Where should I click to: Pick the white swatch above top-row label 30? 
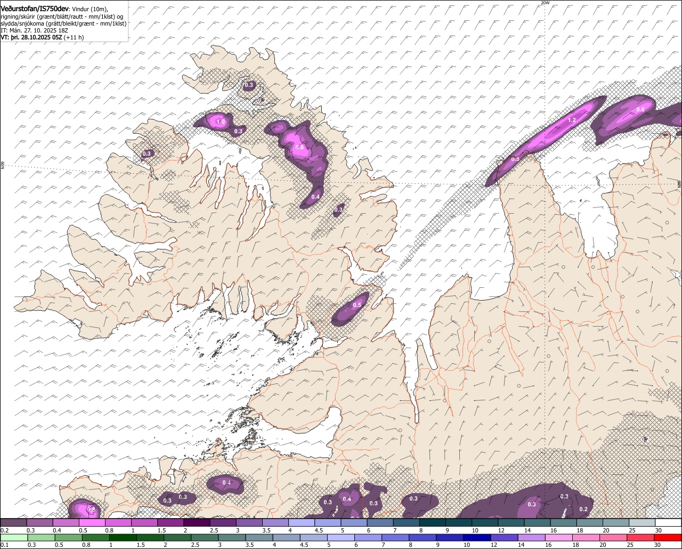point(668,522)
